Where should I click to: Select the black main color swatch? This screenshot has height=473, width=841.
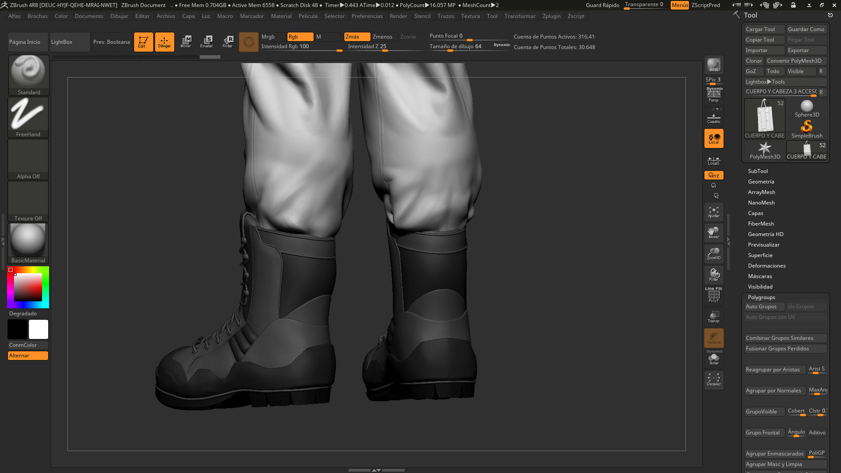click(18, 329)
